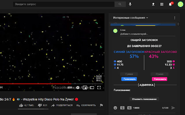The image size is (185, 115).
Task: Click the Super Chat dollar icon
Action: pyautogui.click(x=122, y=108)
